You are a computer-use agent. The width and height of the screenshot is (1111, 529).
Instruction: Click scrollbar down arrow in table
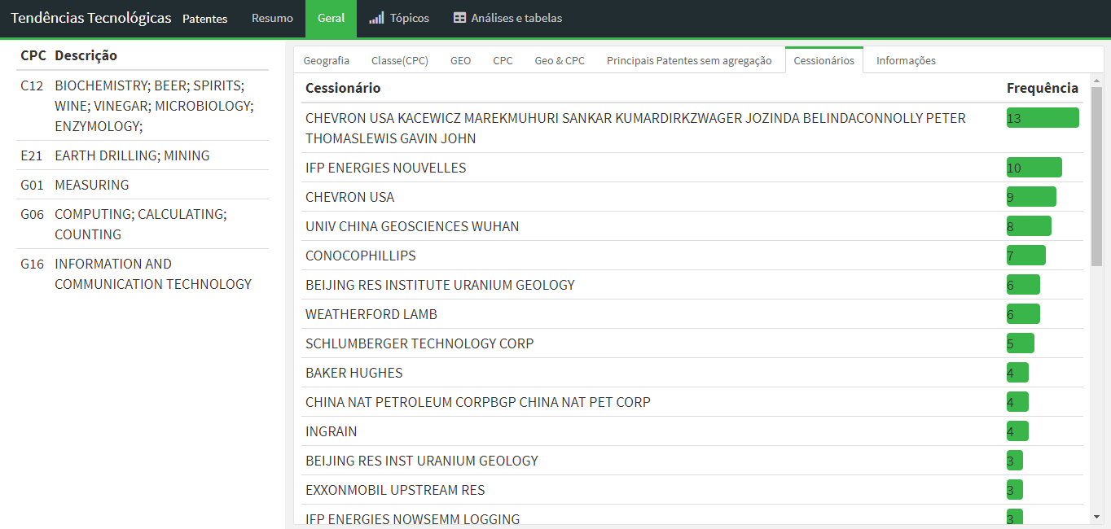click(x=1096, y=516)
